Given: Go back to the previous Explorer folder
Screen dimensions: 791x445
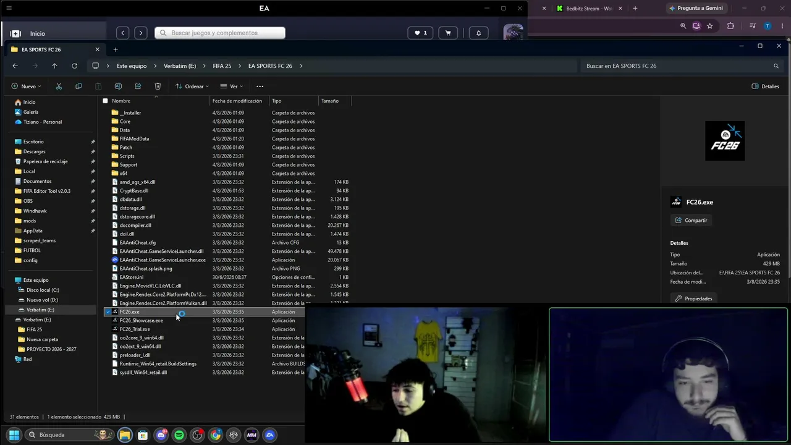Looking at the screenshot, I should point(15,66).
